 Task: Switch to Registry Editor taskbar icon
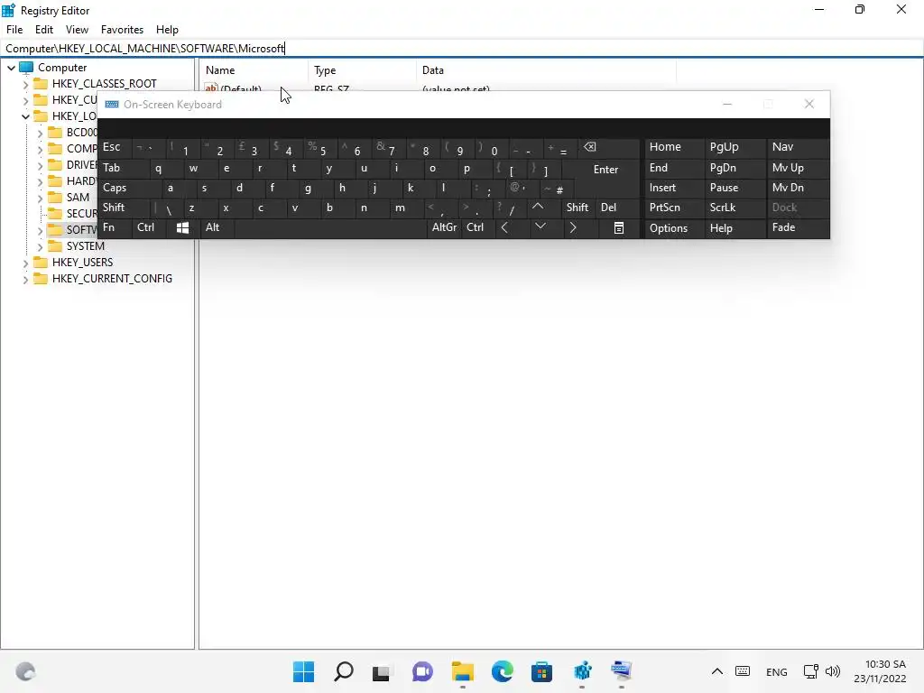[x=582, y=671]
